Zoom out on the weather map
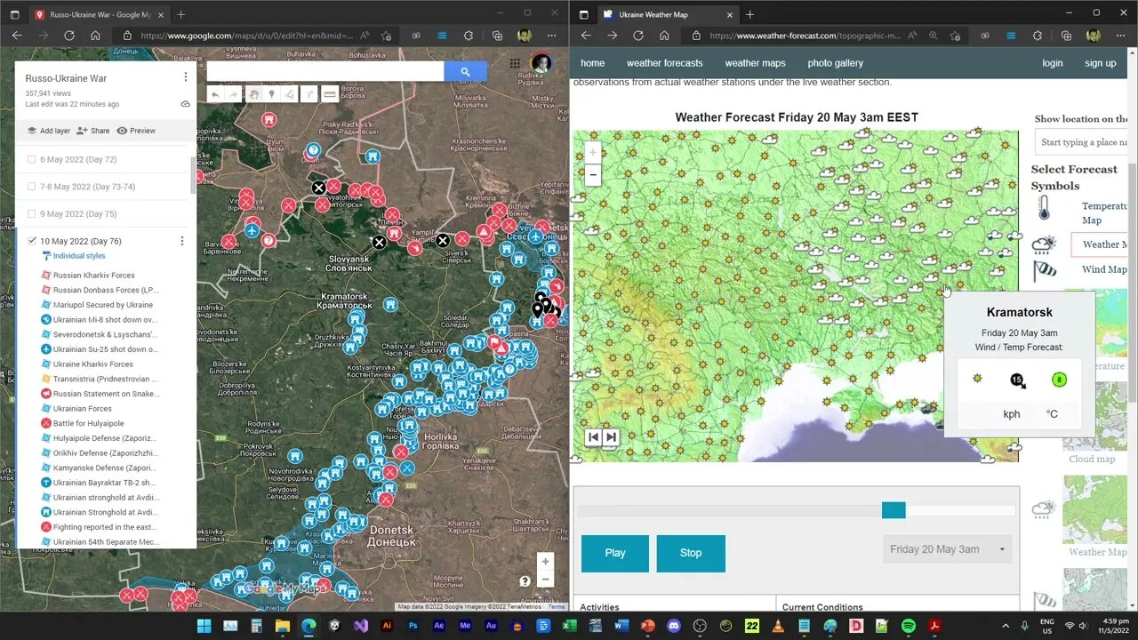This screenshot has width=1138, height=640. (x=593, y=175)
